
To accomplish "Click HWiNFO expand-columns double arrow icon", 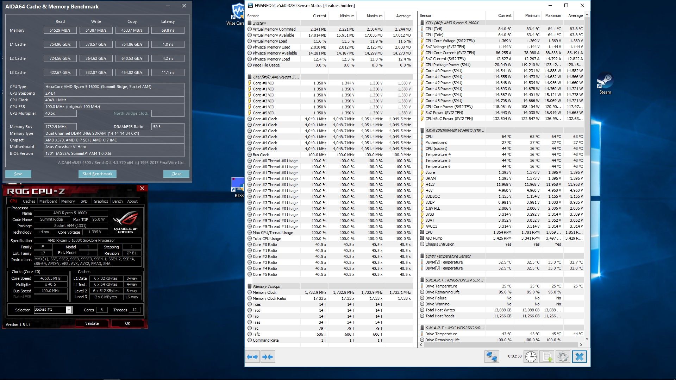I will [x=253, y=357].
